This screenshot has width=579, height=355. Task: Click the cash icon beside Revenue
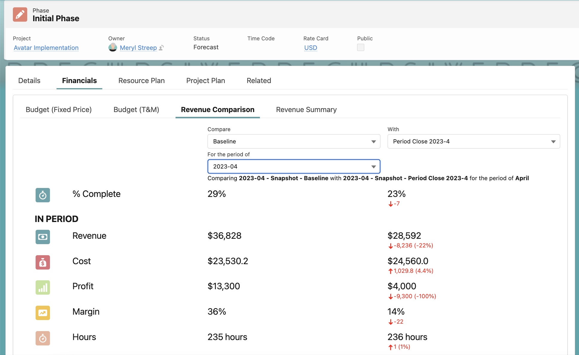[x=43, y=237]
